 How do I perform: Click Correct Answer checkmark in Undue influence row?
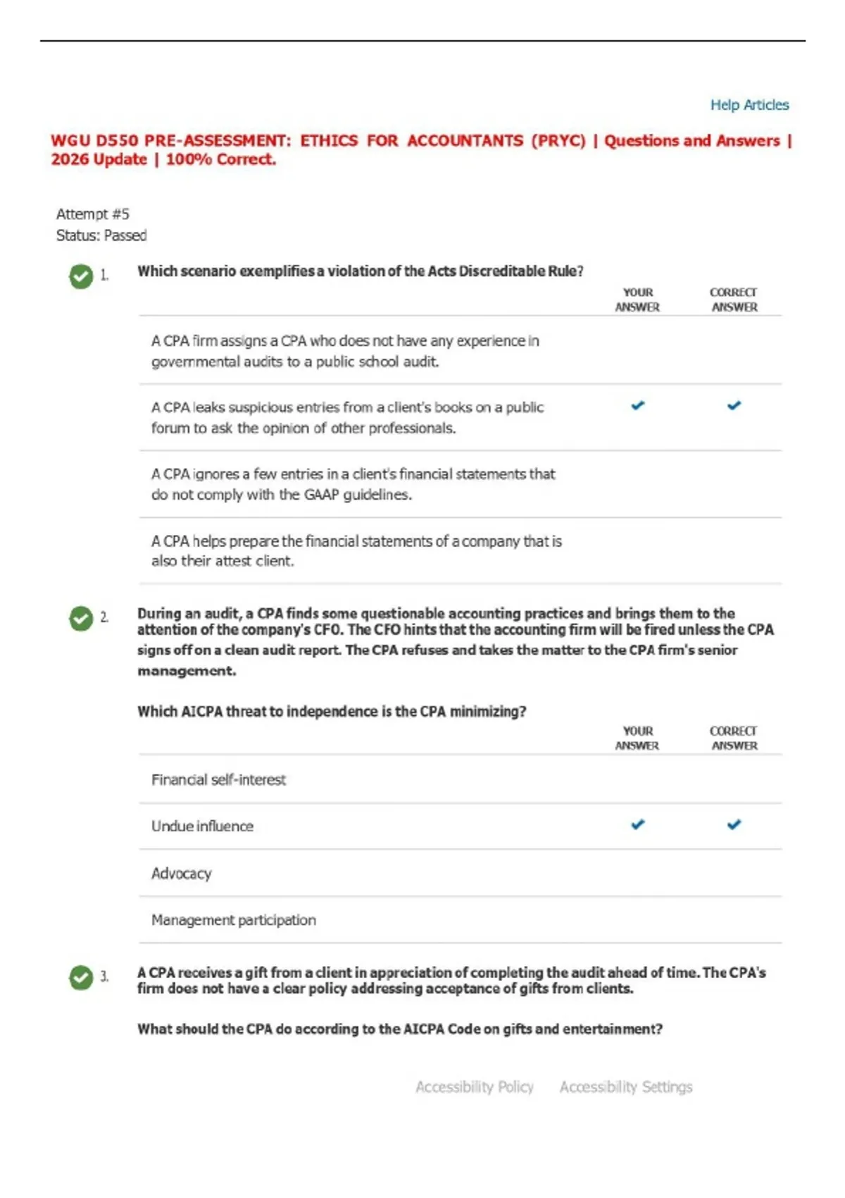[x=734, y=824]
